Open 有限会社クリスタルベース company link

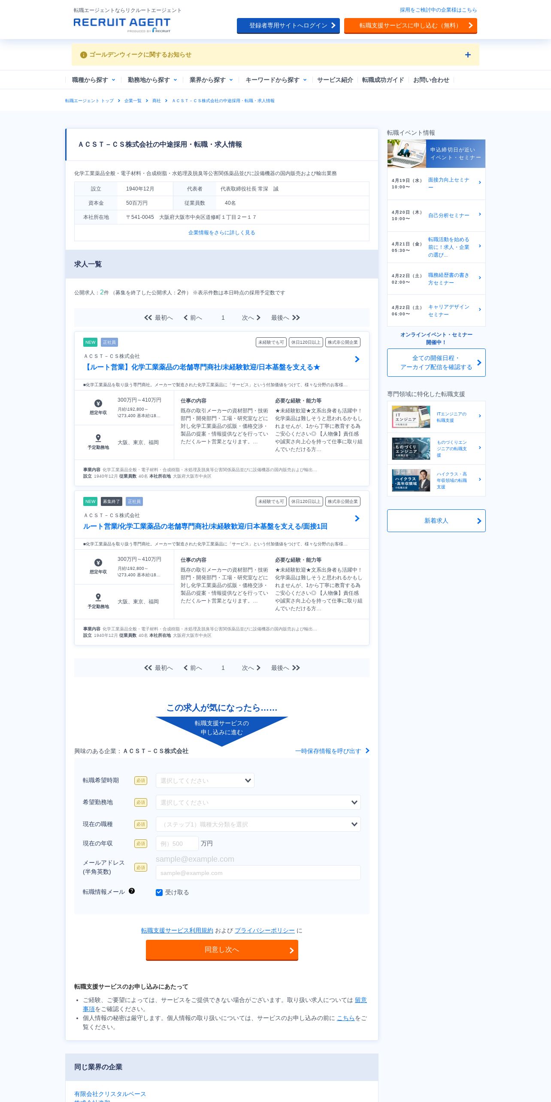[x=110, y=1094]
